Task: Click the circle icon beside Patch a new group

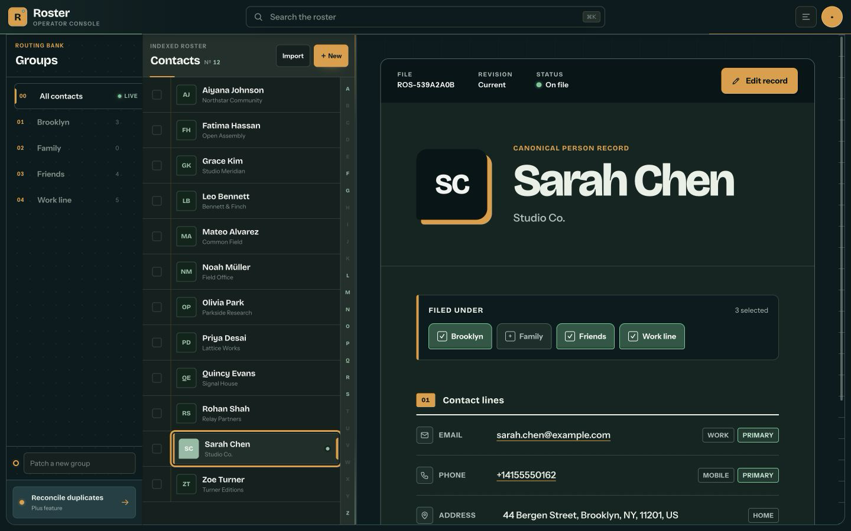Action: tap(16, 463)
